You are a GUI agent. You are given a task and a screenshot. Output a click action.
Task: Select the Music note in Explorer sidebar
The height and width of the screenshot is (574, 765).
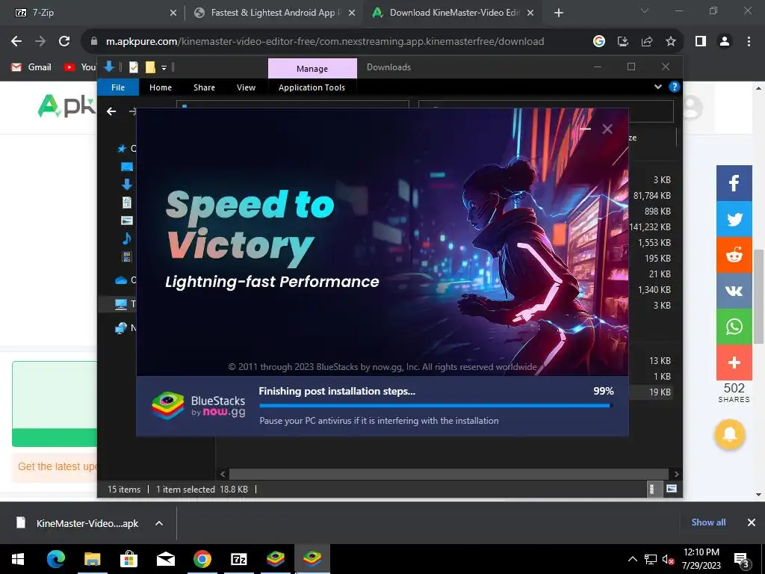click(x=127, y=238)
